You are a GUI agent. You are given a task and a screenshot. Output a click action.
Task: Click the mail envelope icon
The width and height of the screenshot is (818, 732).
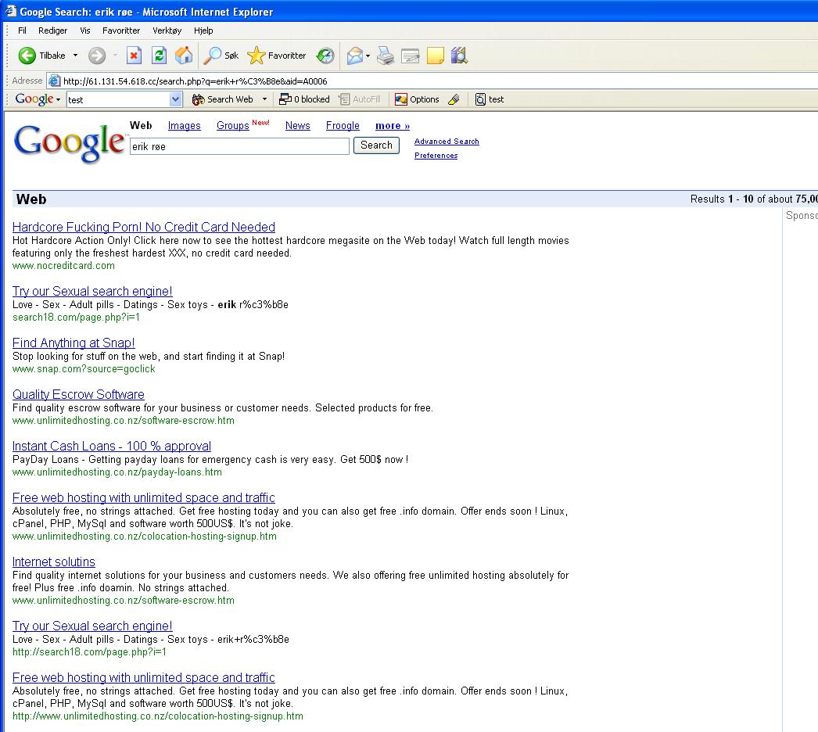pyautogui.click(x=355, y=56)
